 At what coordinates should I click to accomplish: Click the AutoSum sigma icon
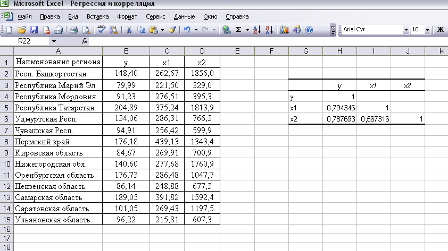pos(238,30)
